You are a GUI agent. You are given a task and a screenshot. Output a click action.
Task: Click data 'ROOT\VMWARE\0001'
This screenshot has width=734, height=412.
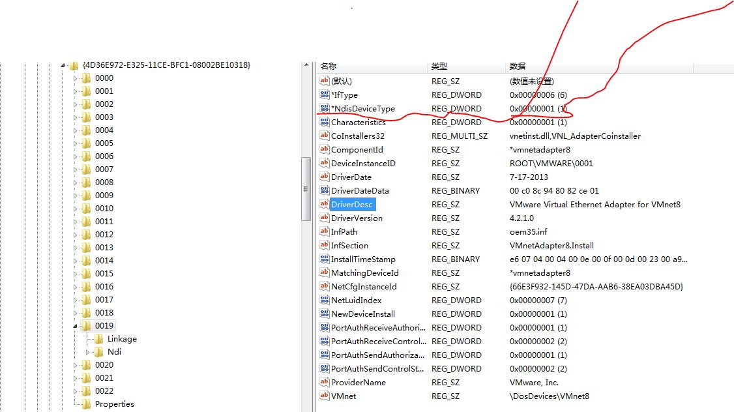coord(551,164)
